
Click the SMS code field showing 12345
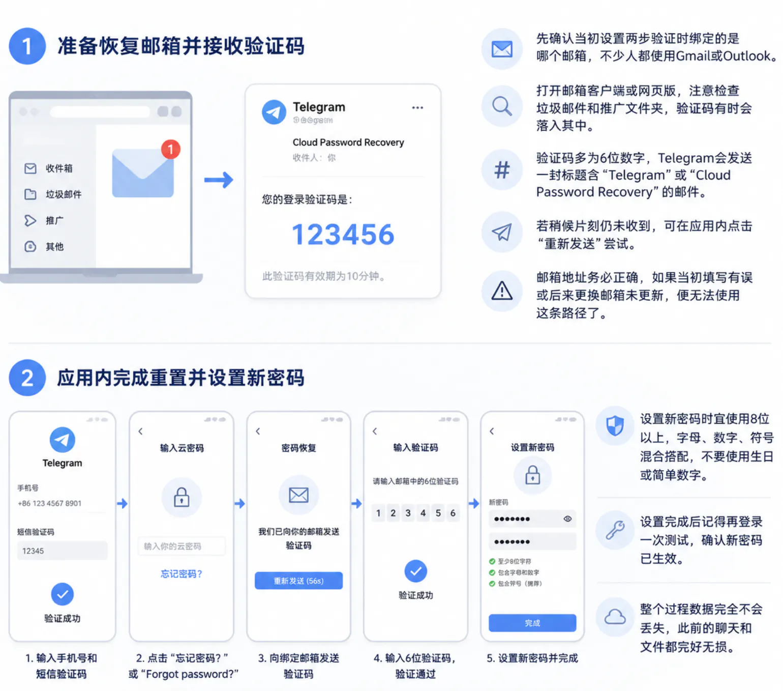click(x=63, y=551)
